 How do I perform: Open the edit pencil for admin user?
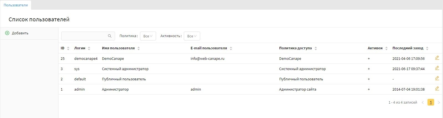[x=437, y=89]
